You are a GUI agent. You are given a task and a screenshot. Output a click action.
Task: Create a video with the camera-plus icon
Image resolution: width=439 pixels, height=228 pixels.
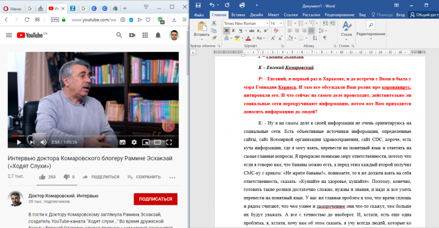(132, 35)
